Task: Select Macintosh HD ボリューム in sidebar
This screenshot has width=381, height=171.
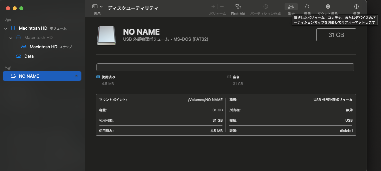Action: (x=42, y=28)
